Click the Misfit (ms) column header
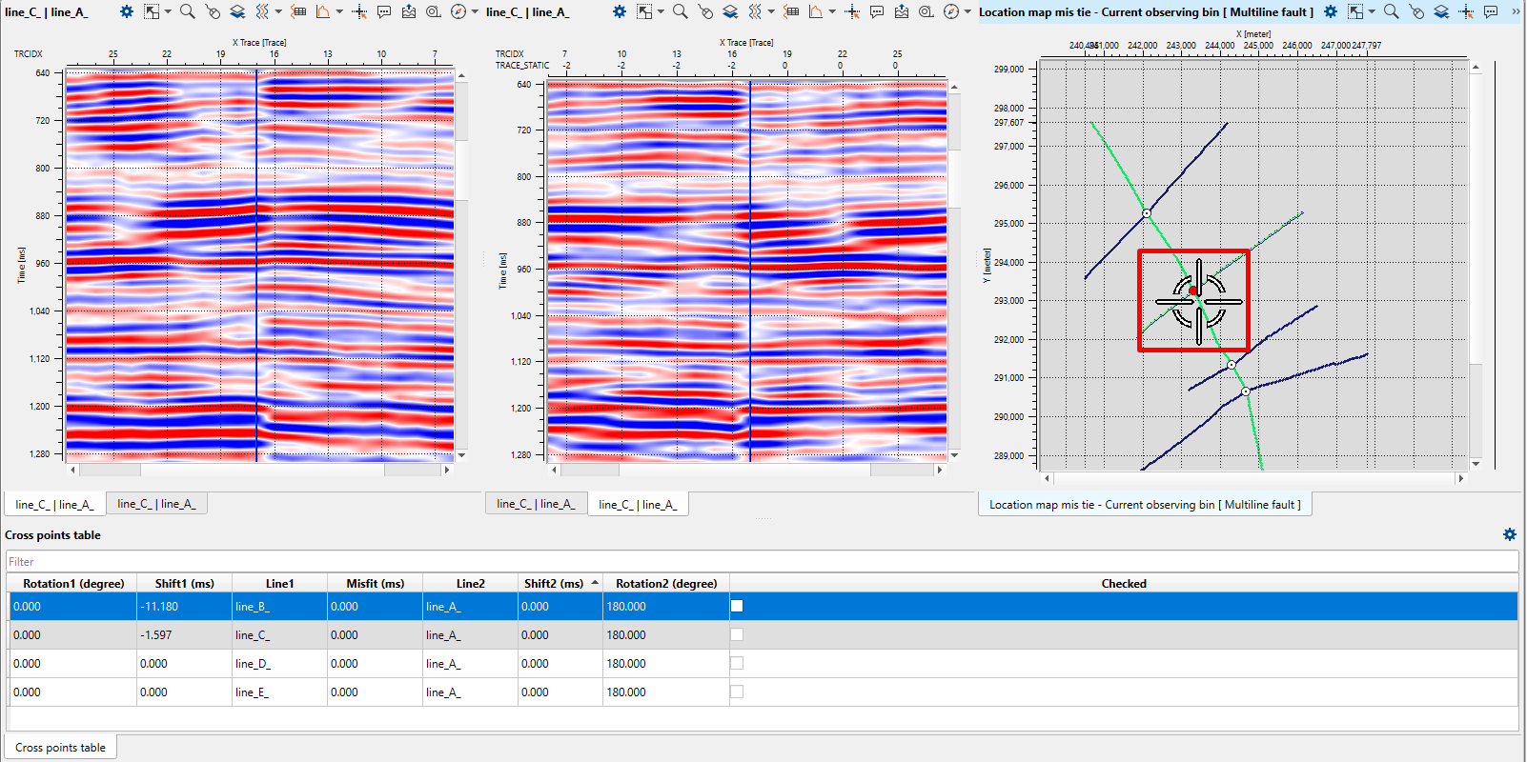The image size is (1527, 762). (x=375, y=583)
